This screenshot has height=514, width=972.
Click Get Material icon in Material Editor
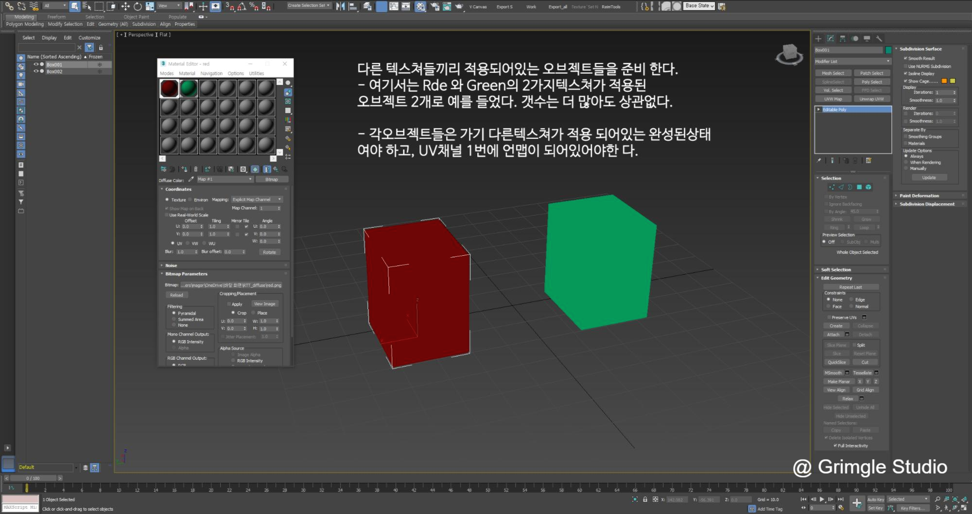click(x=163, y=169)
